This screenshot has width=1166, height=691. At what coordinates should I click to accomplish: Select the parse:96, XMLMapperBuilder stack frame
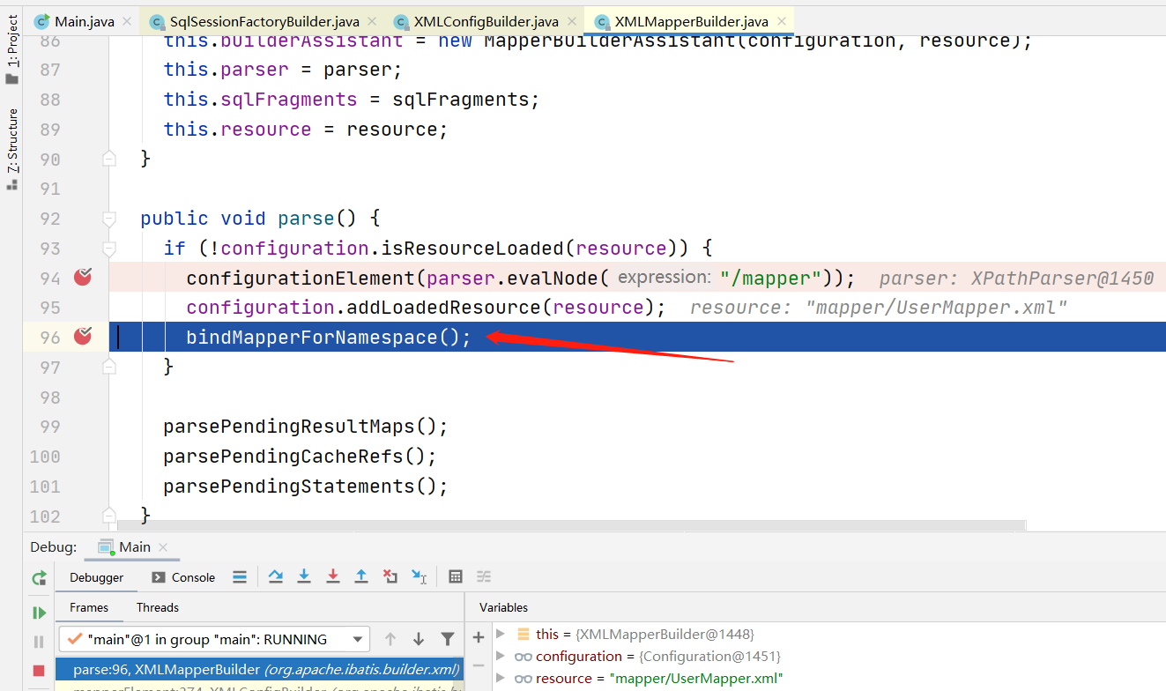click(x=259, y=669)
